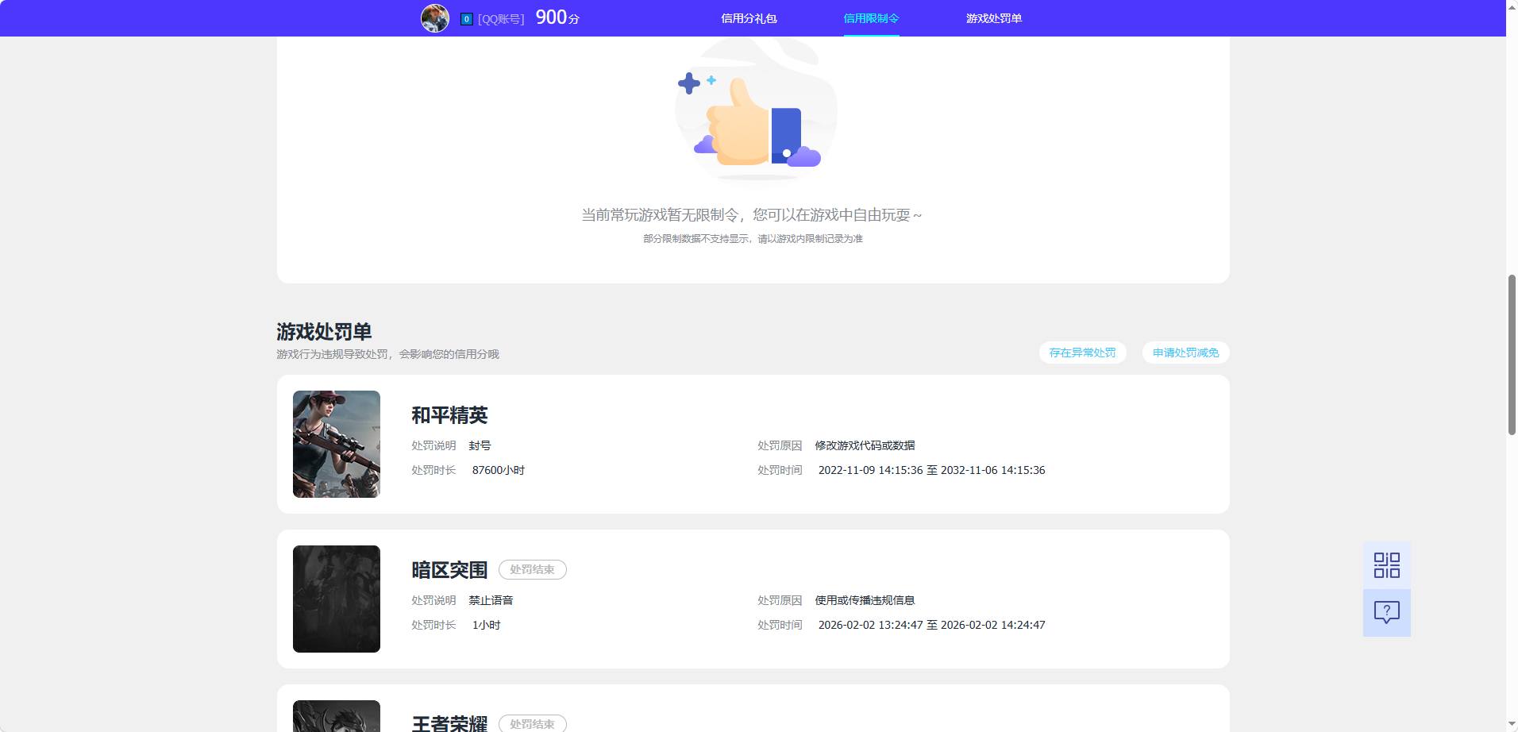Click the 申请处罚减免 button

pos(1185,353)
